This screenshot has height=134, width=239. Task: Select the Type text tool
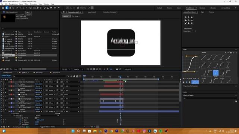(x=41, y=8)
